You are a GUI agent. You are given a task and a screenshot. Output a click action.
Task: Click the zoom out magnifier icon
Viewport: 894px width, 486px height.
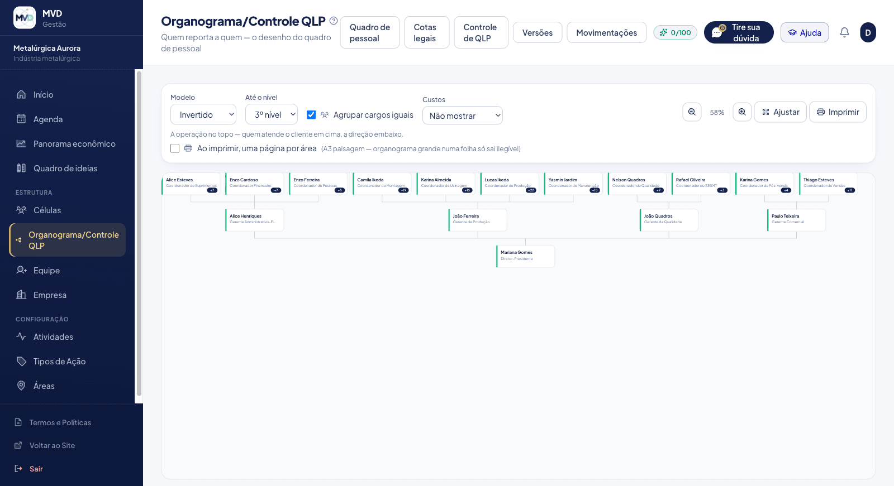pyautogui.click(x=692, y=112)
